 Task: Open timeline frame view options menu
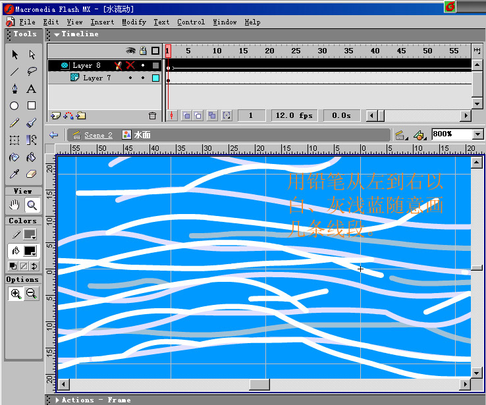point(477,51)
